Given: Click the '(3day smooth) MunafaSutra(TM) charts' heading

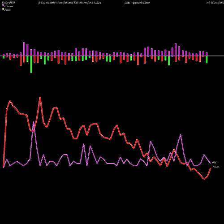Looking at the screenshot, I should [62, 3].
